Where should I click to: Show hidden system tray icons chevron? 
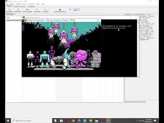click(137, 121)
